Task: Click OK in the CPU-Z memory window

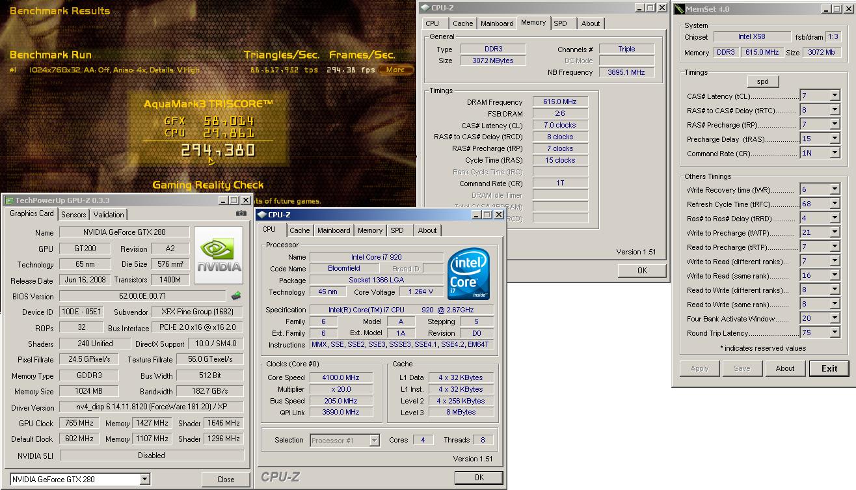Action: (x=642, y=270)
